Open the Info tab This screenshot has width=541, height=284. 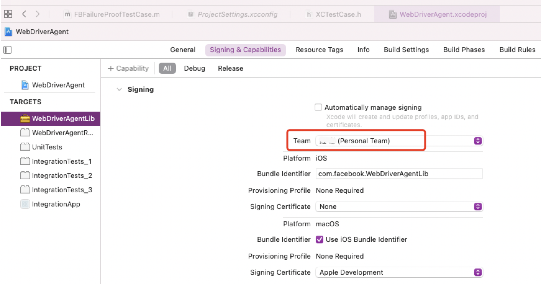(363, 50)
